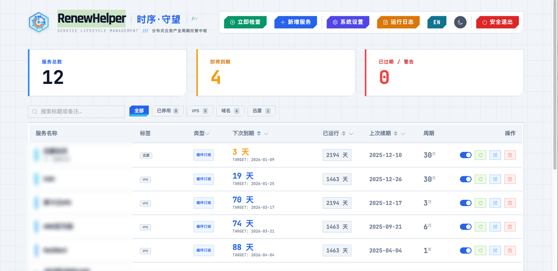This screenshot has height=271, width=558.
Task: Renew the service expiring in 88 天
Action: point(480,251)
